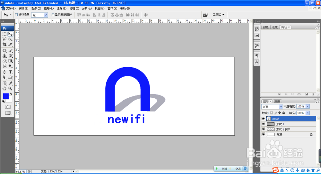Open the 图像 menu
Screen dimensions: 321x174
point(36,8)
